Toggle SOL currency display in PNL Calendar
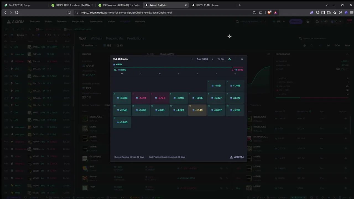This screenshot has width=354, height=199. tap(221, 59)
